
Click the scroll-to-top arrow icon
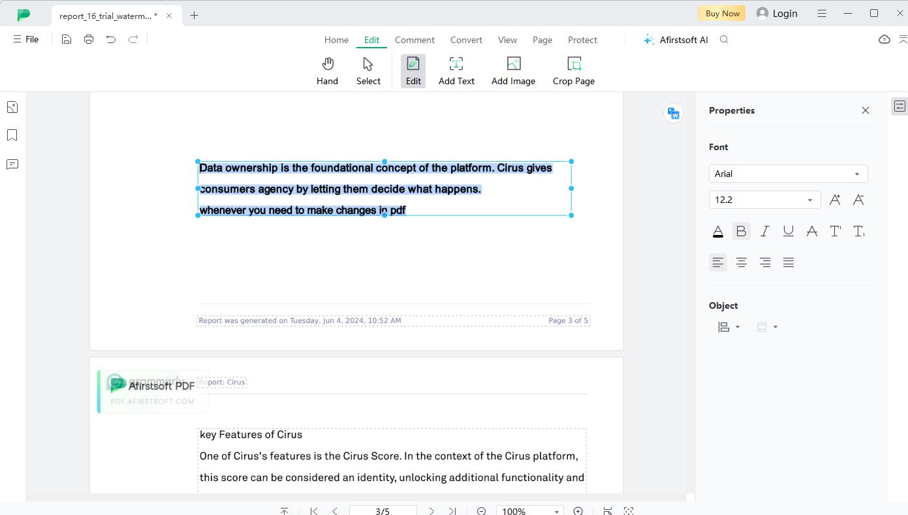point(284,511)
